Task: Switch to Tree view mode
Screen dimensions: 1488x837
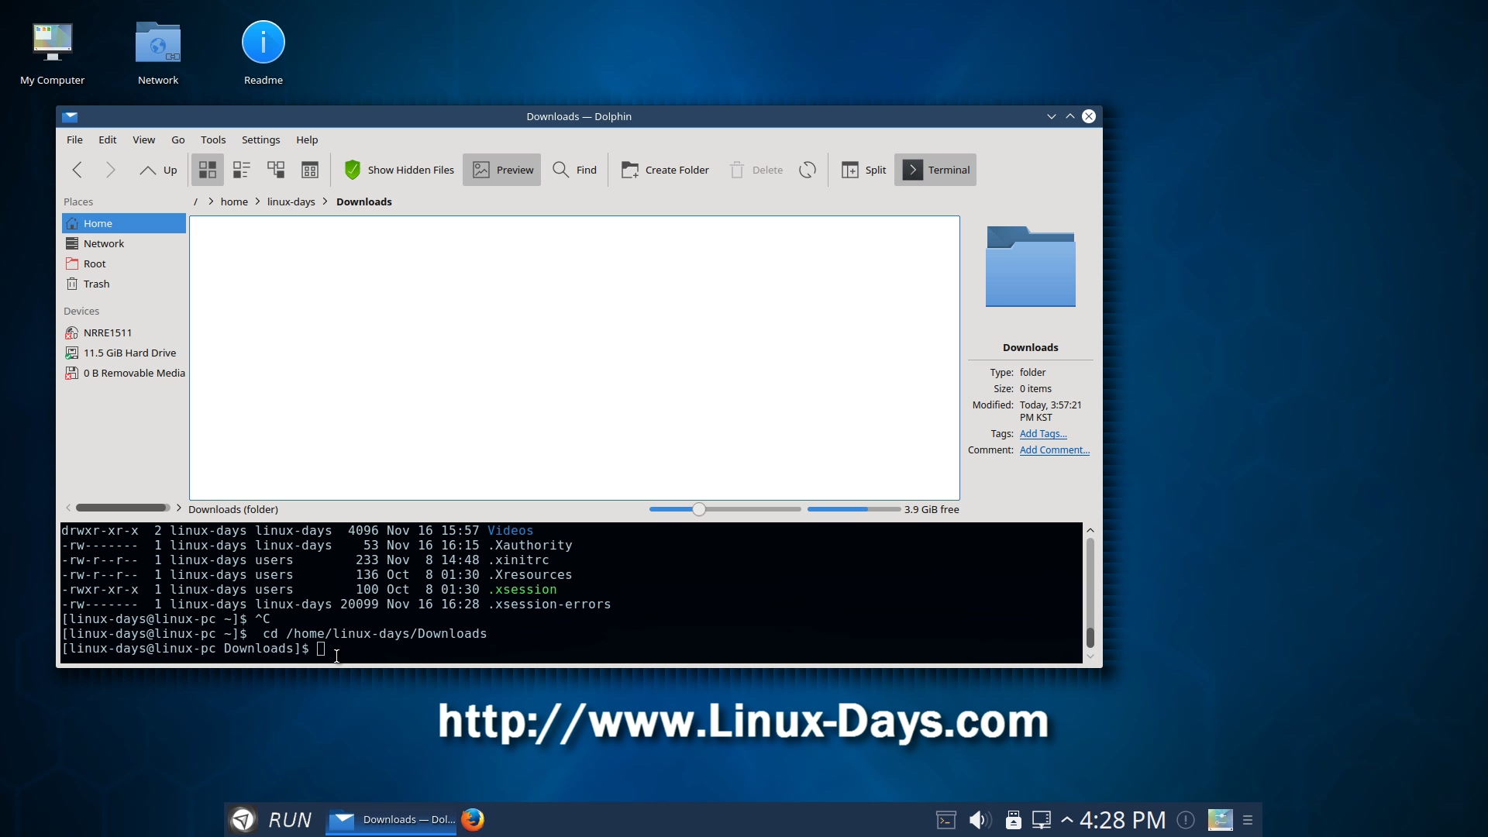Action: [276, 170]
